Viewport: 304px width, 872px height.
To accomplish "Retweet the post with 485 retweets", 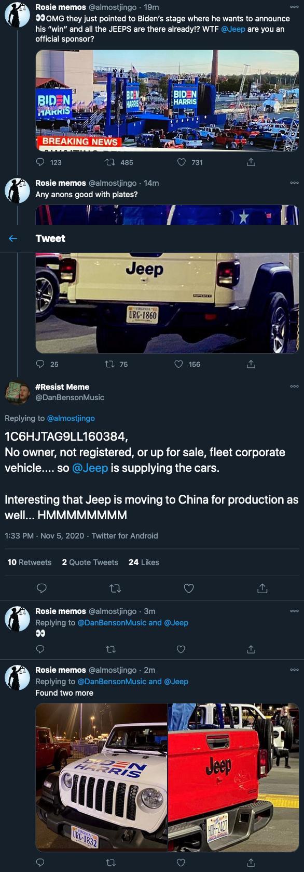I will (110, 162).
